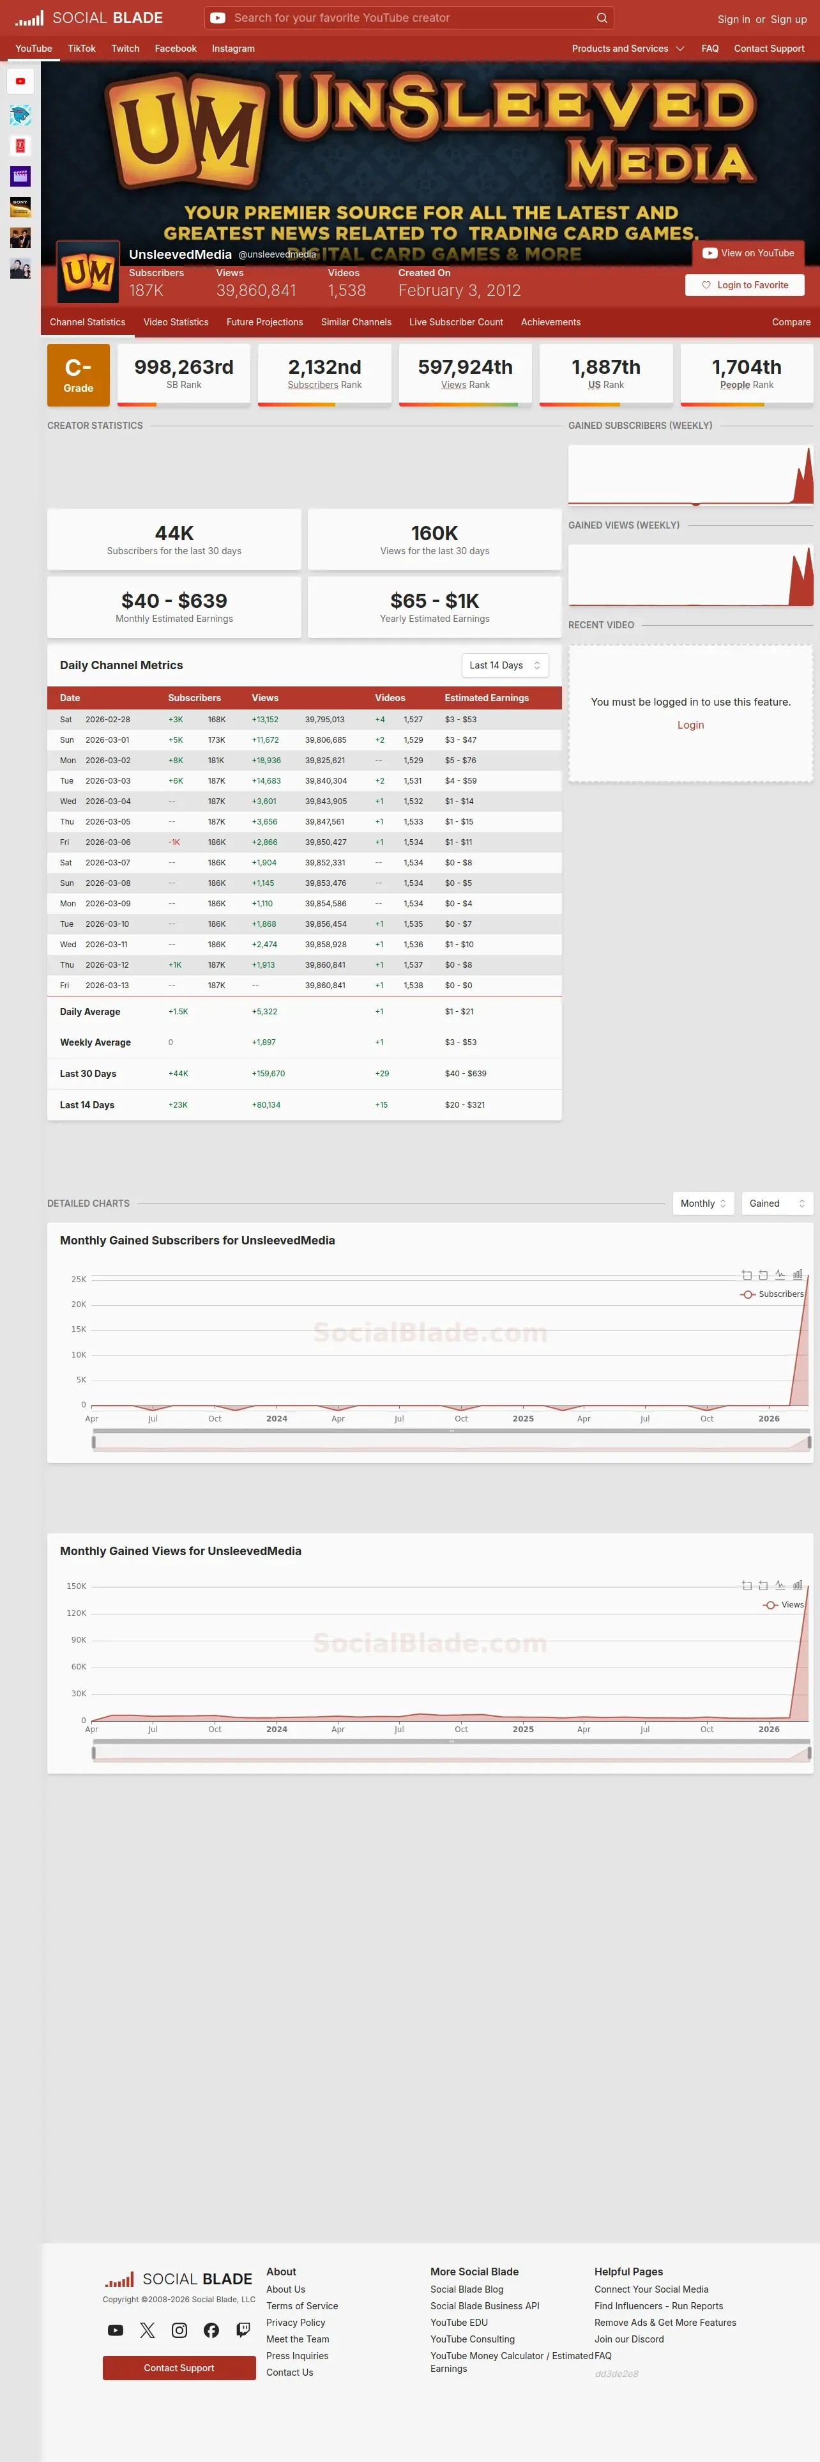
Task: Click Views chart range slider left handle
Action: click(93, 1753)
